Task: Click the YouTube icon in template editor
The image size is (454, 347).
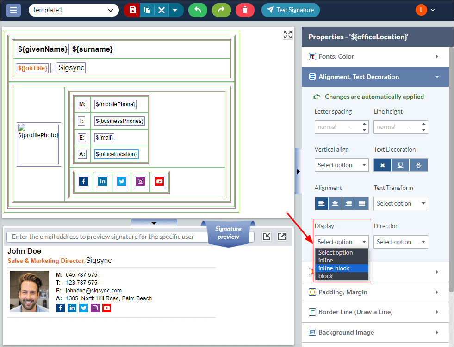Action: tap(159, 182)
